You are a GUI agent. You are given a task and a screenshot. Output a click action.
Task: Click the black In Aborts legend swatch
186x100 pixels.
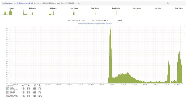pos(7,94)
